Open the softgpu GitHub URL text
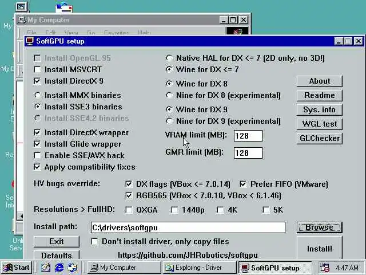The image size is (366, 275). point(188,255)
